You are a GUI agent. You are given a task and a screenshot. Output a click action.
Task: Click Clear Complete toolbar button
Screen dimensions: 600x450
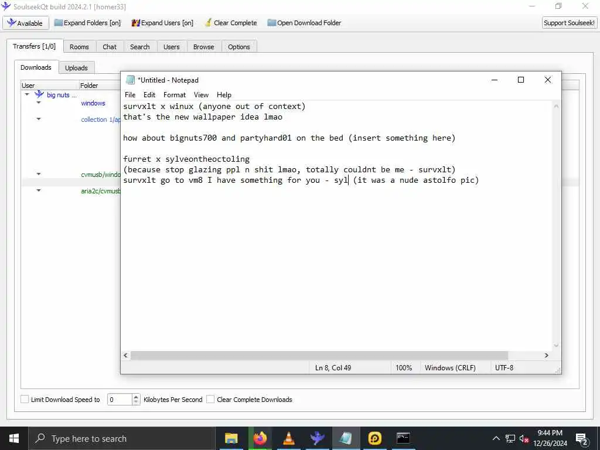[x=231, y=23]
